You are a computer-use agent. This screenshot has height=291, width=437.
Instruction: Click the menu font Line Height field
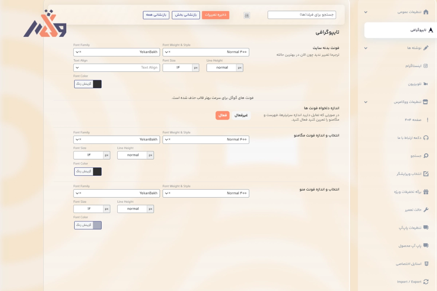click(x=133, y=209)
